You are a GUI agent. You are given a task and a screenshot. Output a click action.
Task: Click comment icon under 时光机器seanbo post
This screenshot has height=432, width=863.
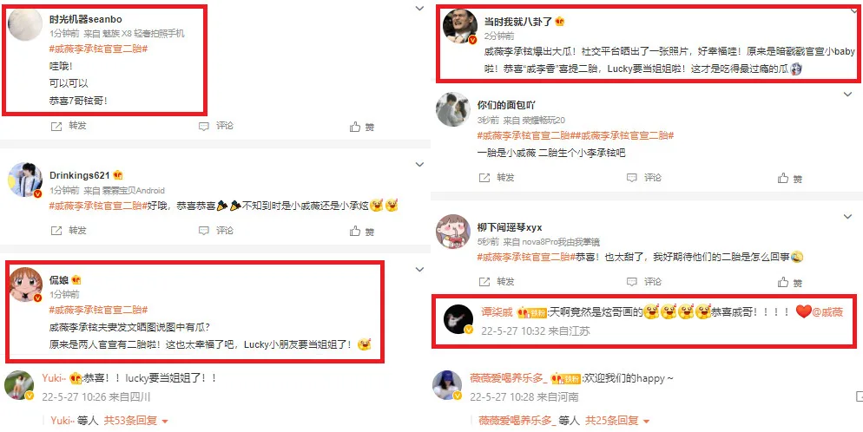pyautogui.click(x=204, y=127)
